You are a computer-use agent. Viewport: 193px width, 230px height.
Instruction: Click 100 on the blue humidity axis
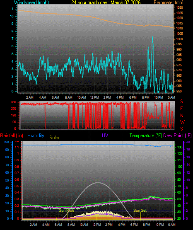pos(6,142)
